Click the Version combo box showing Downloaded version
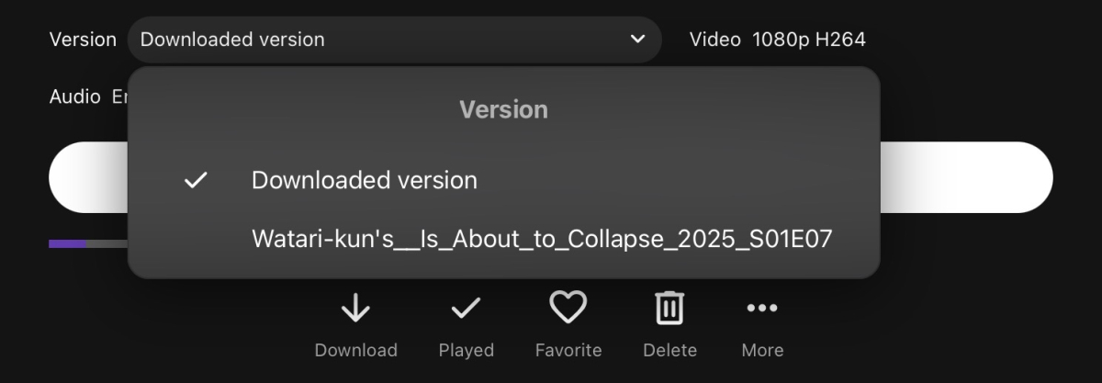 (x=386, y=39)
